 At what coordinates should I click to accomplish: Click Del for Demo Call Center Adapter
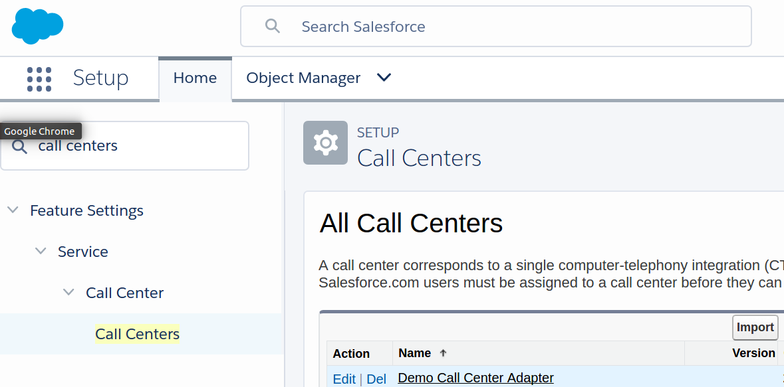click(376, 378)
